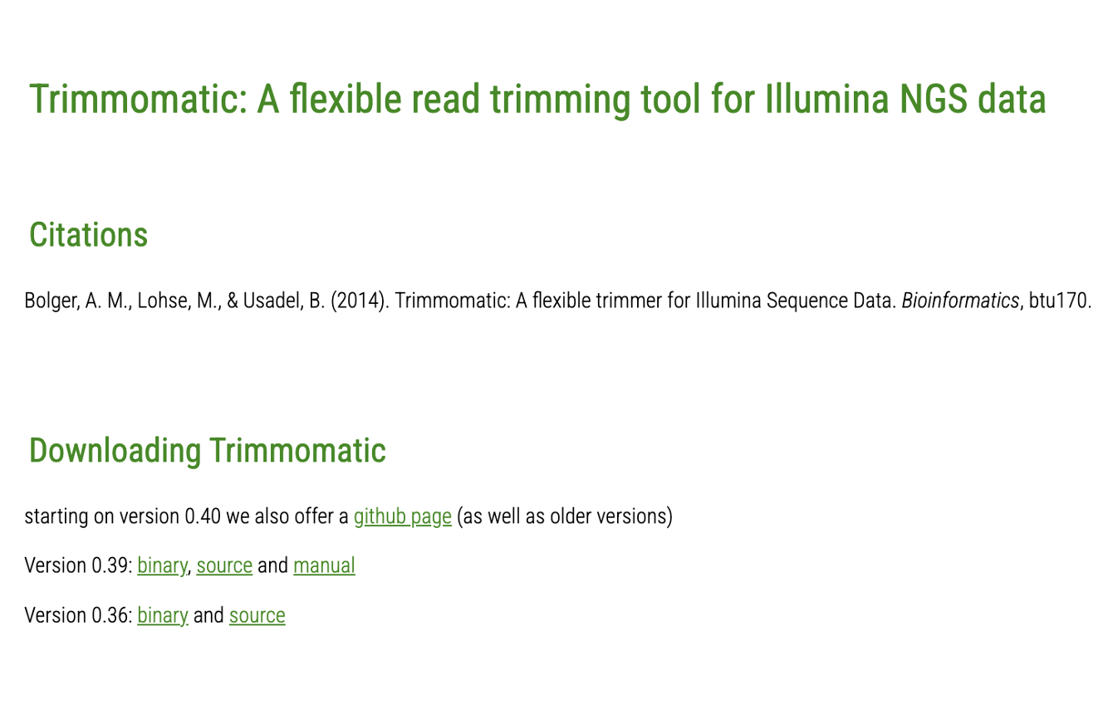
Task: Download the Version 0.36 binary
Action: pyautogui.click(x=162, y=615)
